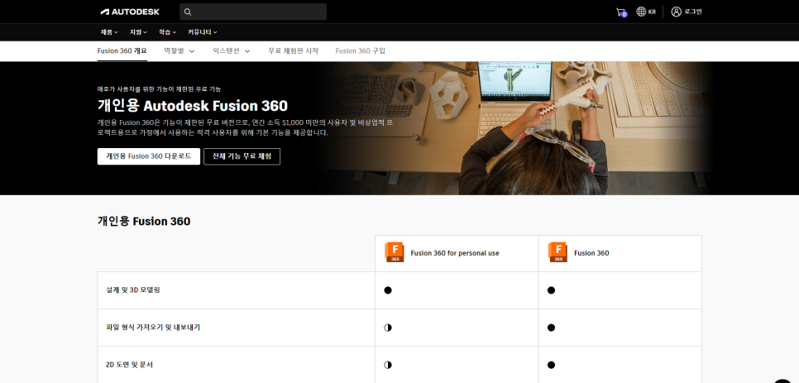Click full circle in 파일 형식 row Fusion 360 column
The image size is (799, 383).
pyautogui.click(x=551, y=328)
